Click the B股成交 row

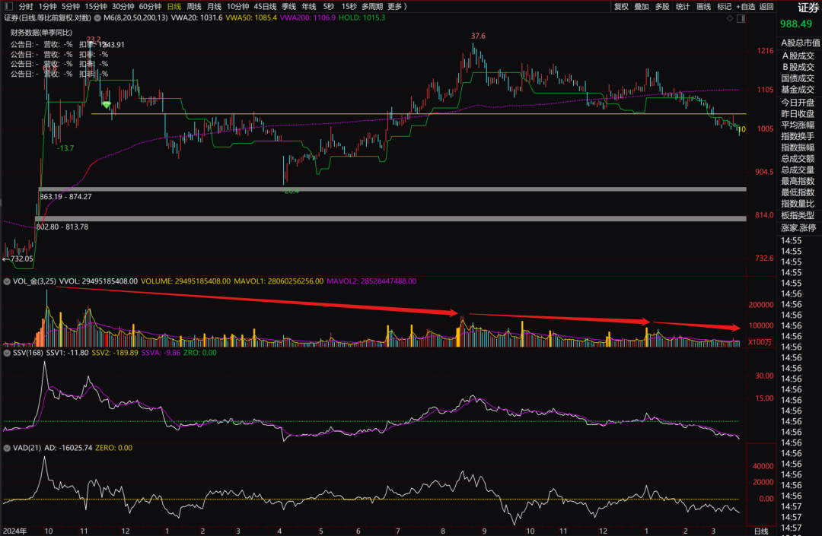(799, 67)
